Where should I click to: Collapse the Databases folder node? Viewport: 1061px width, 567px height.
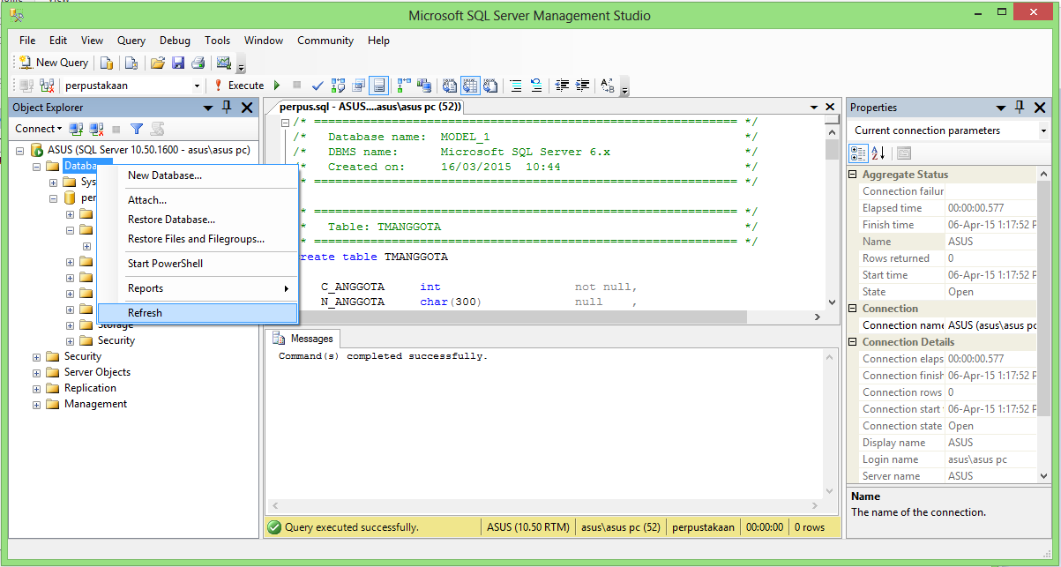36,166
